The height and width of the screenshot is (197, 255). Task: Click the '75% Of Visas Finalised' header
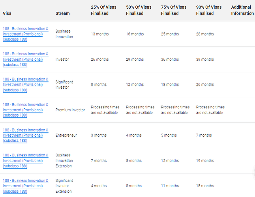(174, 10)
